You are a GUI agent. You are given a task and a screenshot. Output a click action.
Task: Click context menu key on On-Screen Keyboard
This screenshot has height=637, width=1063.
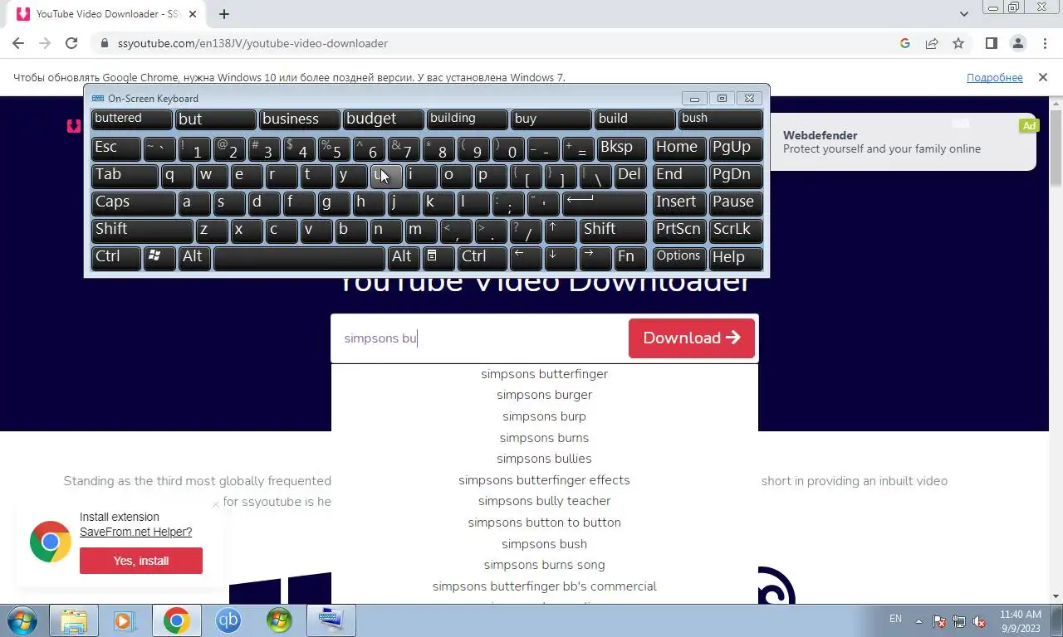click(438, 257)
